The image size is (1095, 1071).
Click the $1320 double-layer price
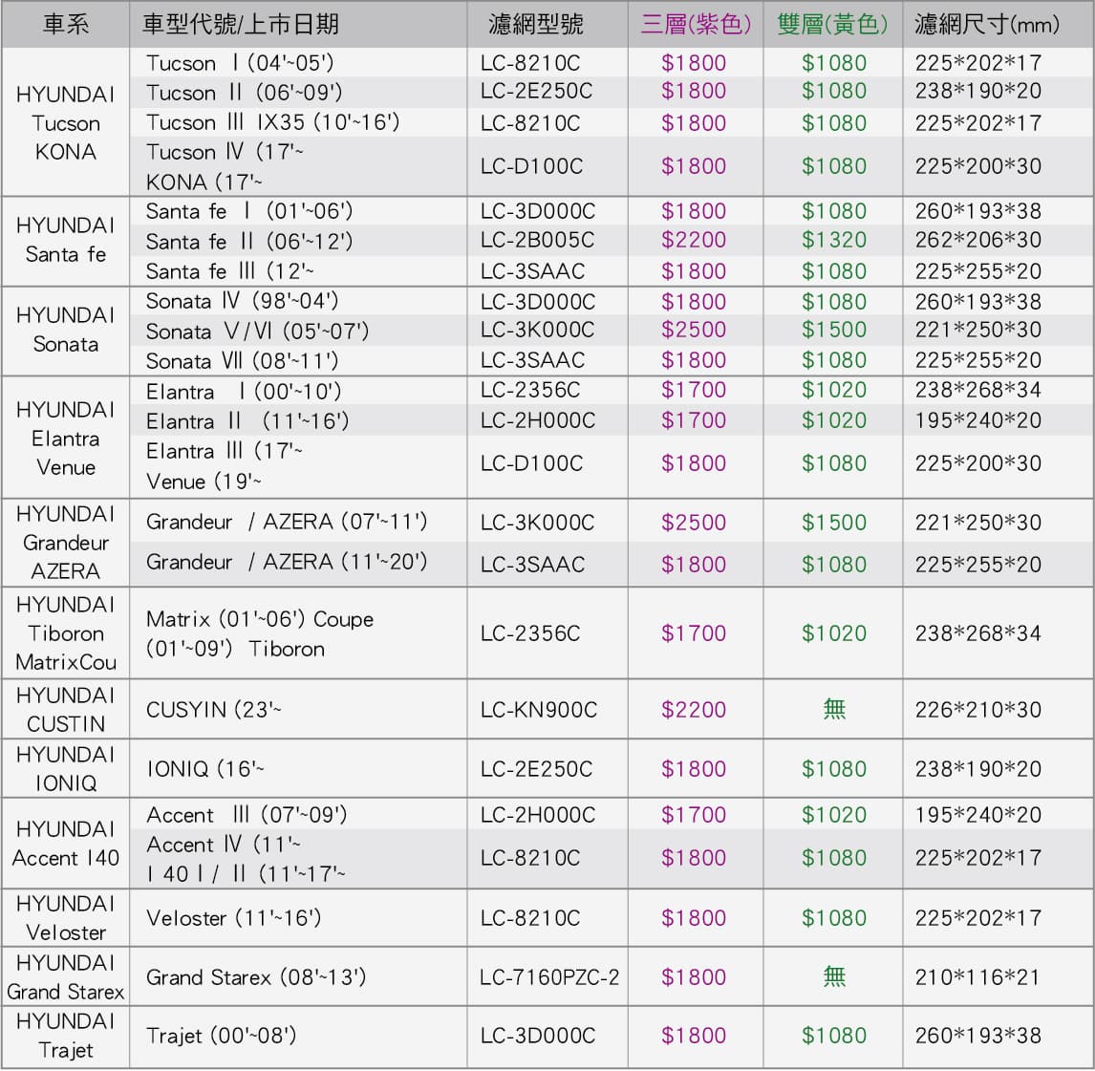(834, 240)
